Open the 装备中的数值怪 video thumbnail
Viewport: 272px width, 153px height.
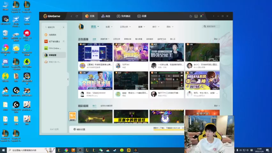pyautogui.click(x=131, y=116)
